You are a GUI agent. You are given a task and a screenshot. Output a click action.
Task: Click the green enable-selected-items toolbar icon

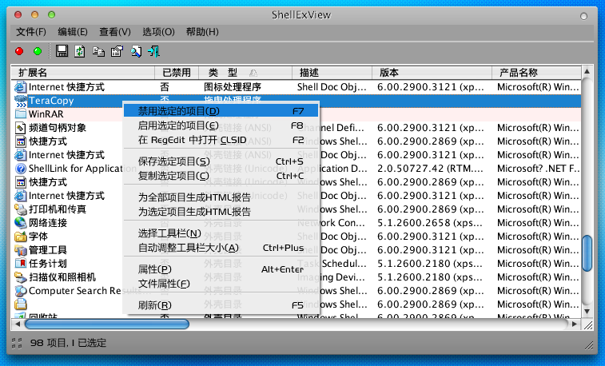coord(37,51)
